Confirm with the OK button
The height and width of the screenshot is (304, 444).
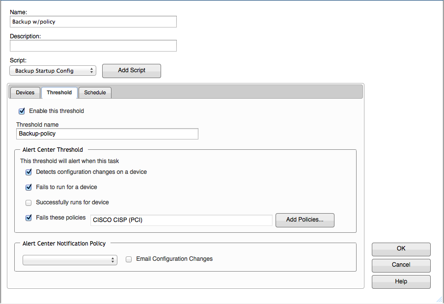click(401, 249)
